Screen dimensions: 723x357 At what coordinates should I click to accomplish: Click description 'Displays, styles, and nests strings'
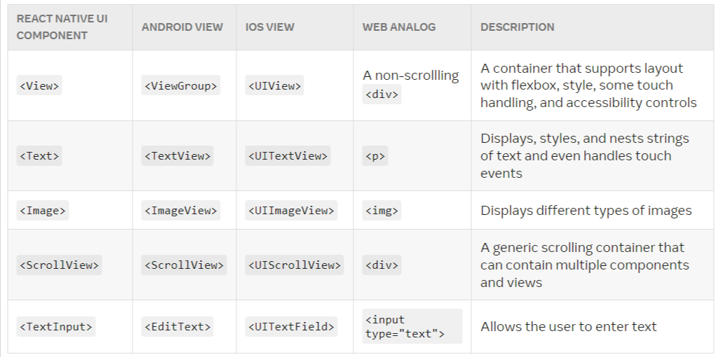(585, 155)
